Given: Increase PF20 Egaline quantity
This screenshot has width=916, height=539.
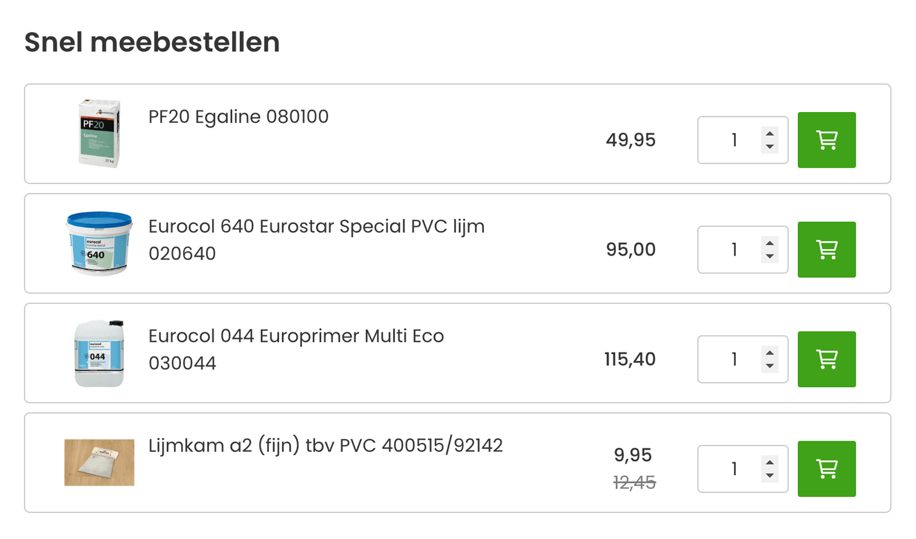Looking at the screenshot, I should (x=770, y=134).
